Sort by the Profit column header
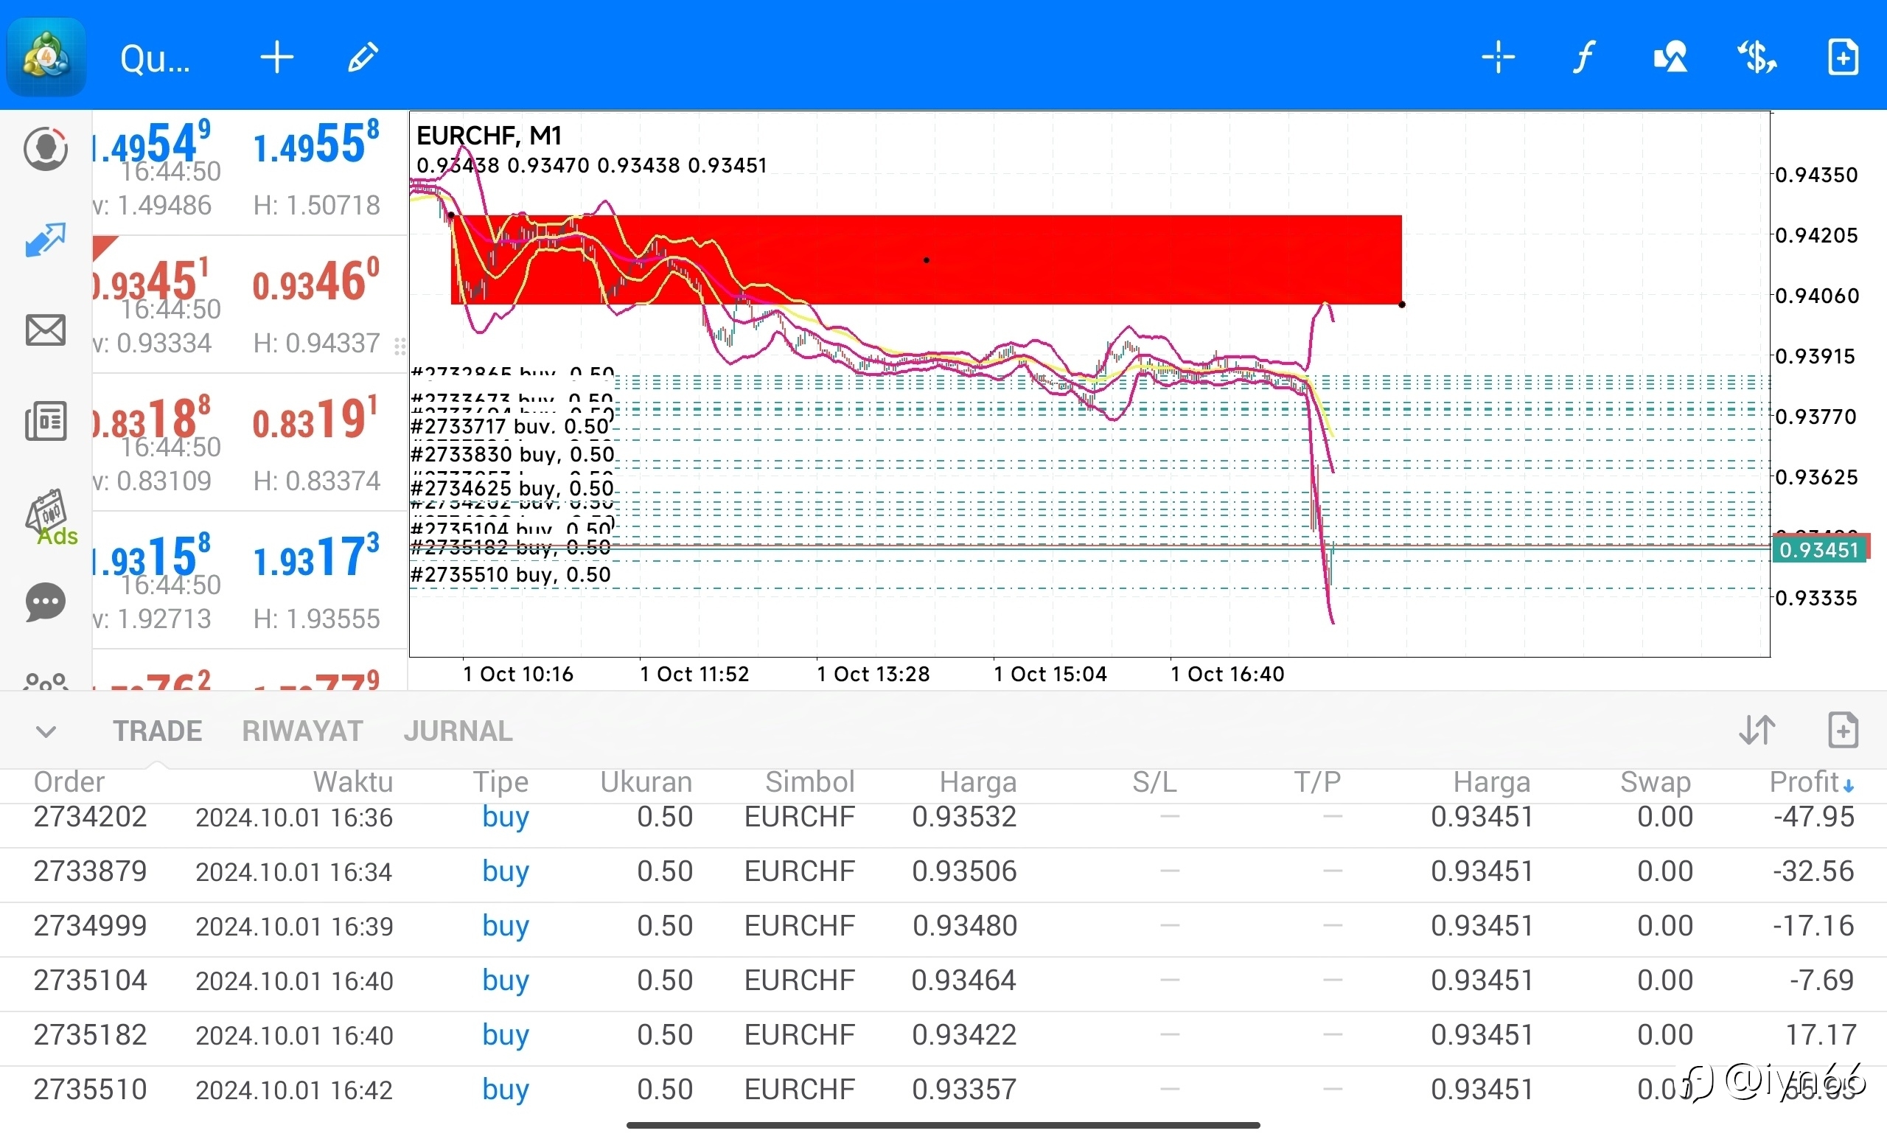This screenshot has height=1139, width=1887. click(1811, 782)
